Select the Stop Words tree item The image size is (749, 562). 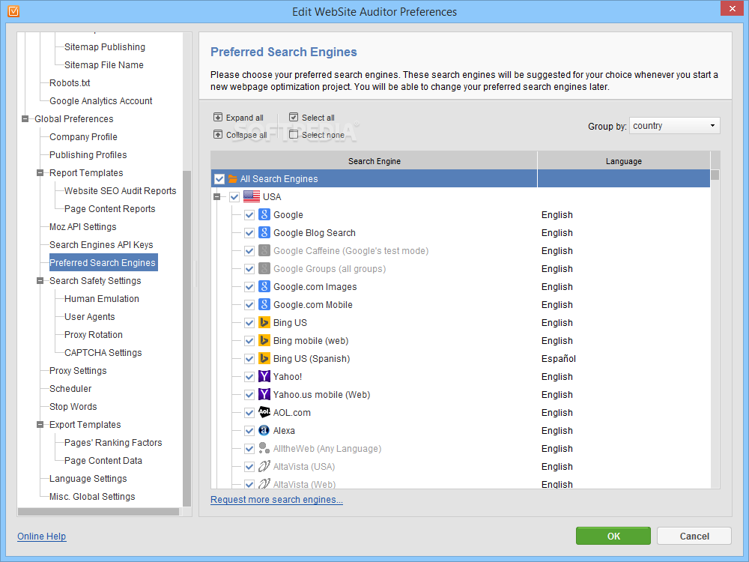pyautogui.click(x=73, y=407)
